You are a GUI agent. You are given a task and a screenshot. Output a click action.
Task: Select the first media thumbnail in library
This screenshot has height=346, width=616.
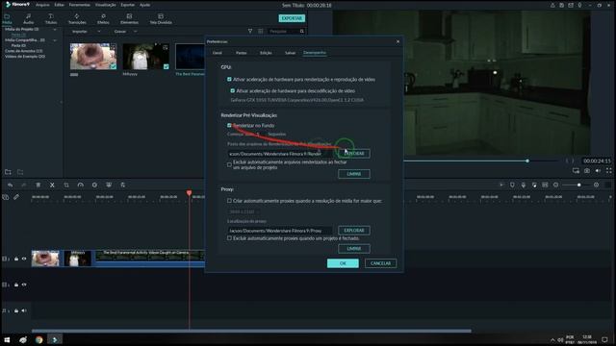pyautogui.click(x=93, y=57)
